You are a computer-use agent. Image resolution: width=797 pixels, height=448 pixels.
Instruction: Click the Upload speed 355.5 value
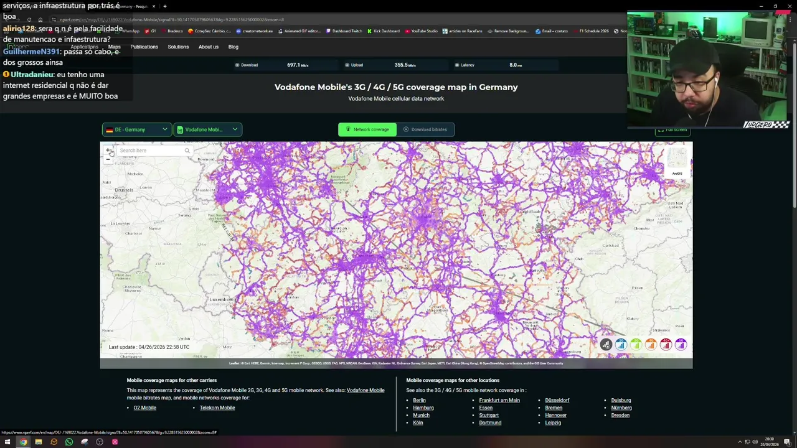coord(405,65)
